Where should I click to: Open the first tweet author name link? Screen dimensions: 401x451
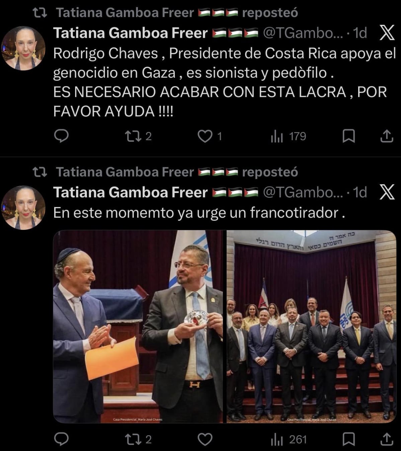[x=131, y=33]
